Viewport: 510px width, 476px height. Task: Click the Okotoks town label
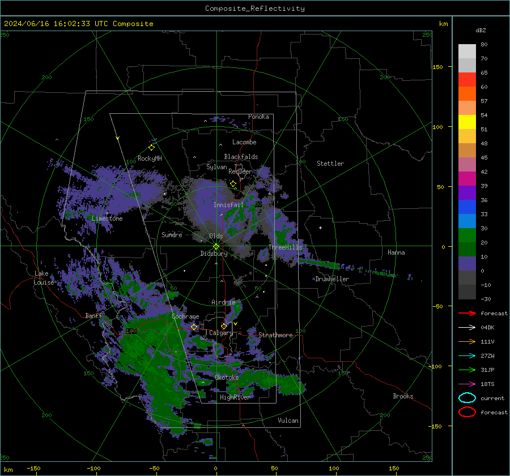click(x=227, y=378)
